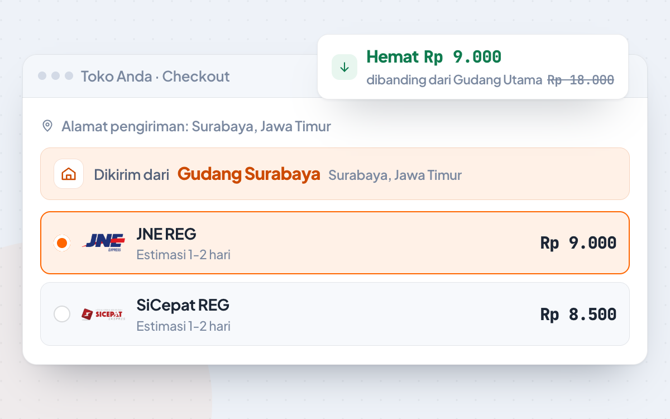
Task: Click the "Rp 8.500" SiCepat price
Action: click(x=578, y=314)
